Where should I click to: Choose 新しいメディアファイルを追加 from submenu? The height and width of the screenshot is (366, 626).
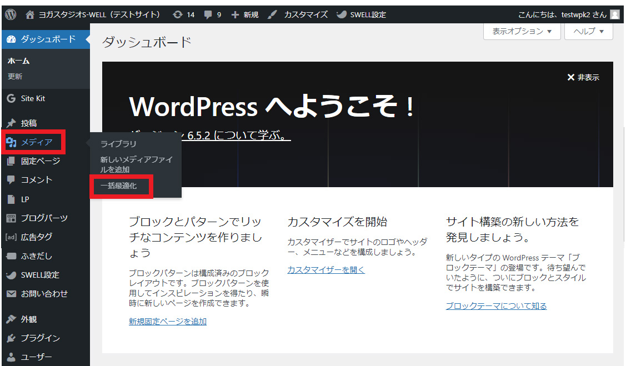pos(136,164)
